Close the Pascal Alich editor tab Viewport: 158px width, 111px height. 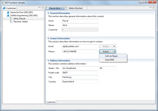point(62,8)
